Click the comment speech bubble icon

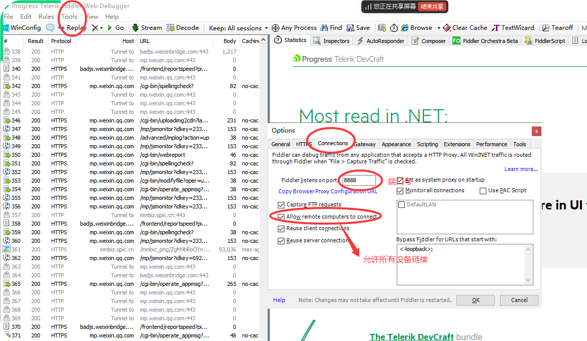[50, 28]
